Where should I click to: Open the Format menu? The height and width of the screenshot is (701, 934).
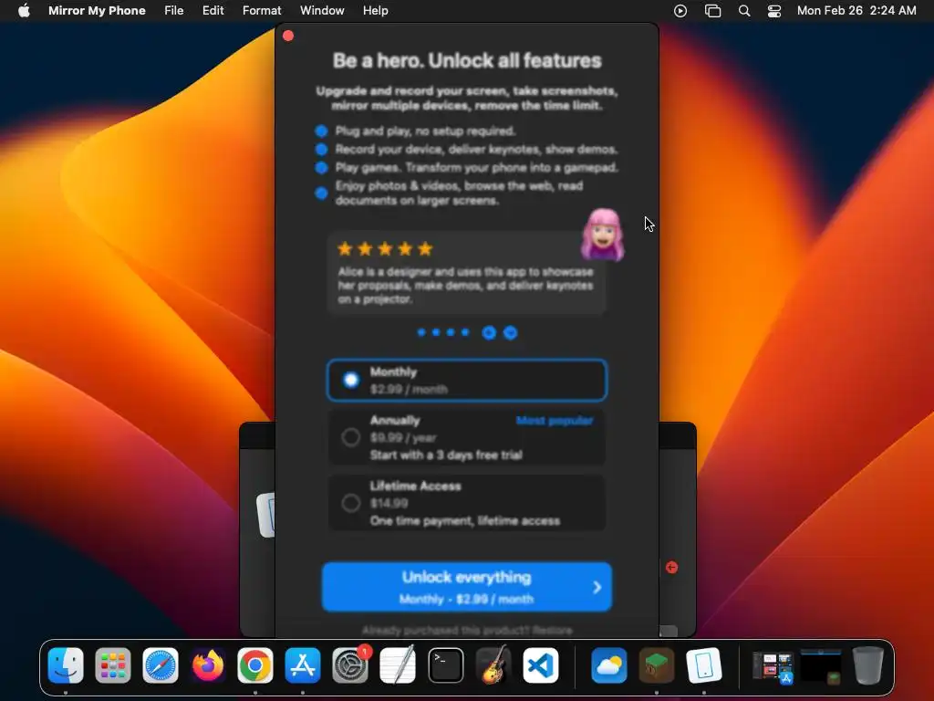tap(262, 11)
